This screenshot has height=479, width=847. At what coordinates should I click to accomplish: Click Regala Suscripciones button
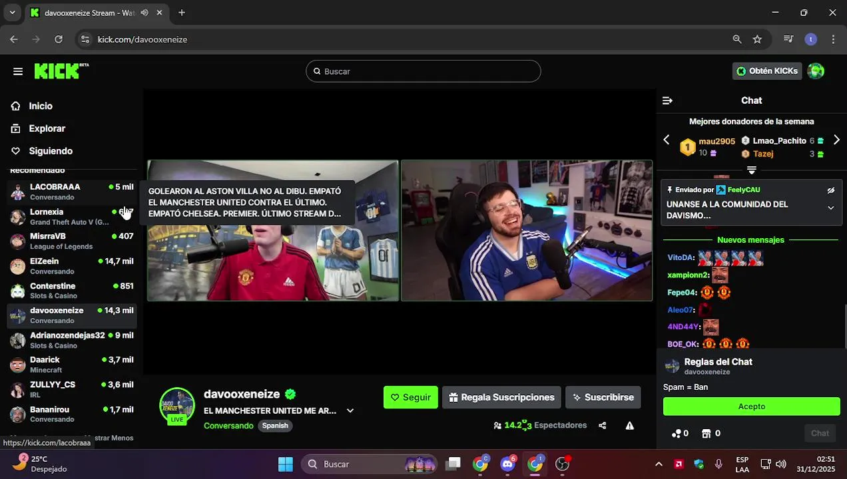point(501,397)
